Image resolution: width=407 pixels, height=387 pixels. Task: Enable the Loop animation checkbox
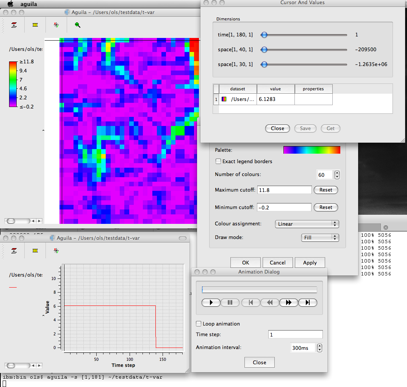click(x=199, y=324)
